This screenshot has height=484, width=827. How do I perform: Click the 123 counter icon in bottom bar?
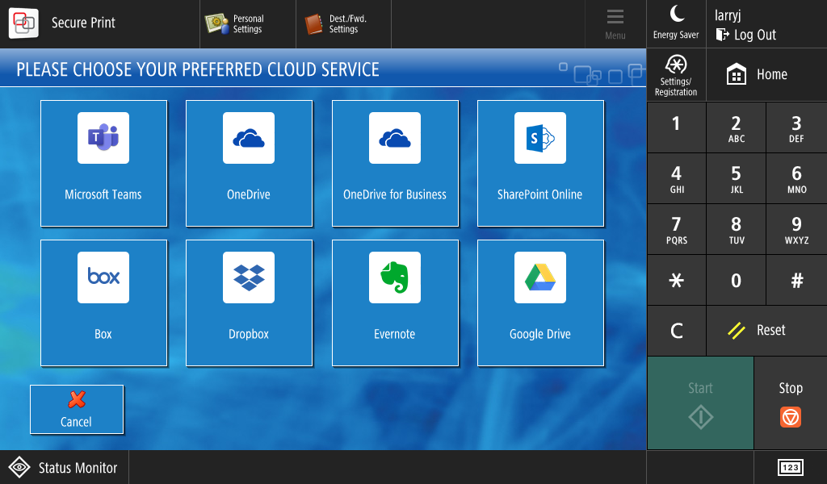click(x=790, y=468)
